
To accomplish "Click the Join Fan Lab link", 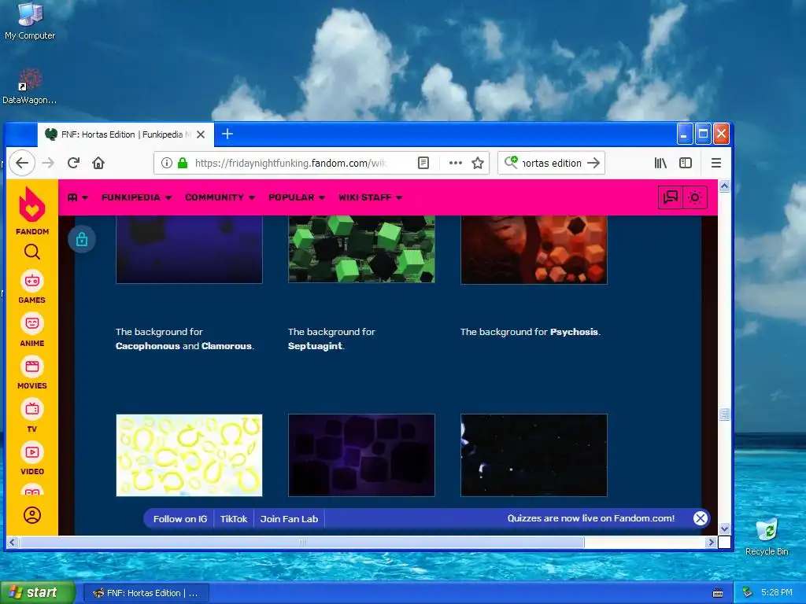I will 289,519.
